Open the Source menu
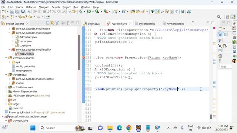Viewport: 237px width, 133px height. pyautogui.click(x=19, y=7)
